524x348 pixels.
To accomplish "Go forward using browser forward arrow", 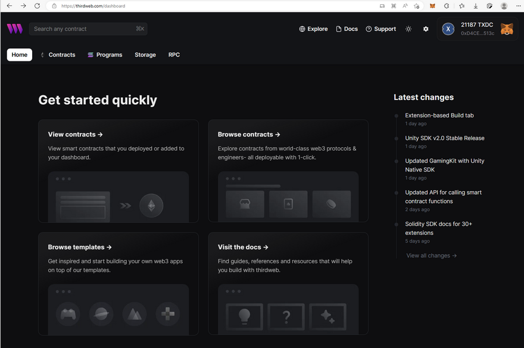I will 23,6.
